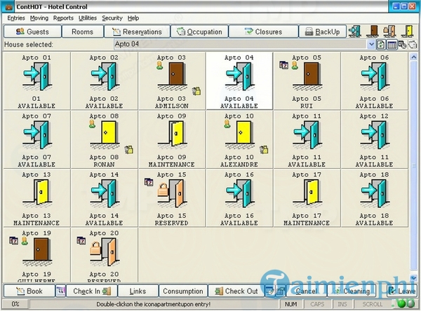Select the Apto 11 available door icon
421x311 pixels.
coord(307,135)
